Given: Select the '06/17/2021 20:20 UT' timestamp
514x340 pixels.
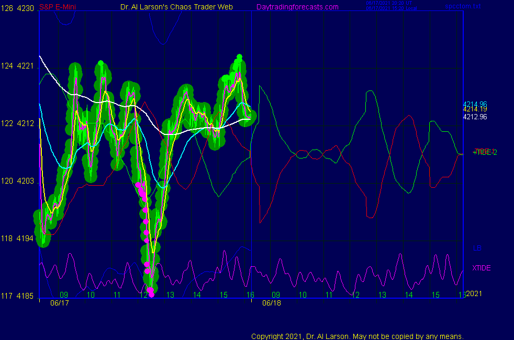Looking at the screenshot, I should (389, 3).
